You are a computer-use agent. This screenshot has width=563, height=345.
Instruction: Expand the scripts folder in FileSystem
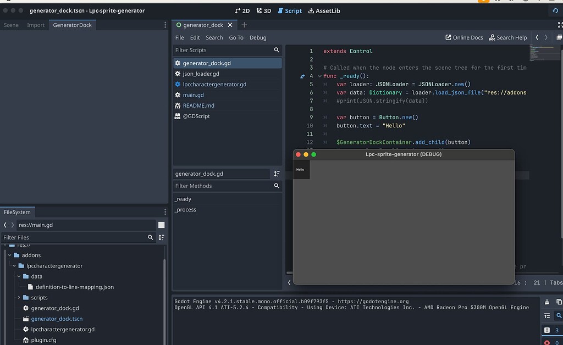(19, 298)
